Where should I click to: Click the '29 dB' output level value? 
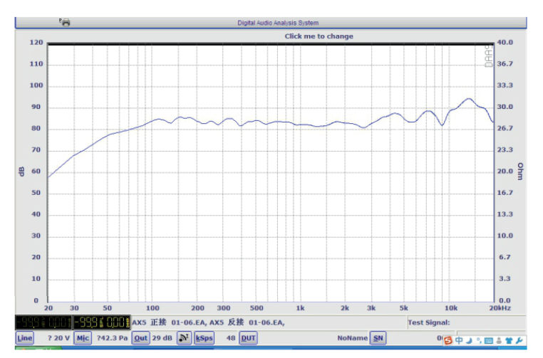pos(162,338)
